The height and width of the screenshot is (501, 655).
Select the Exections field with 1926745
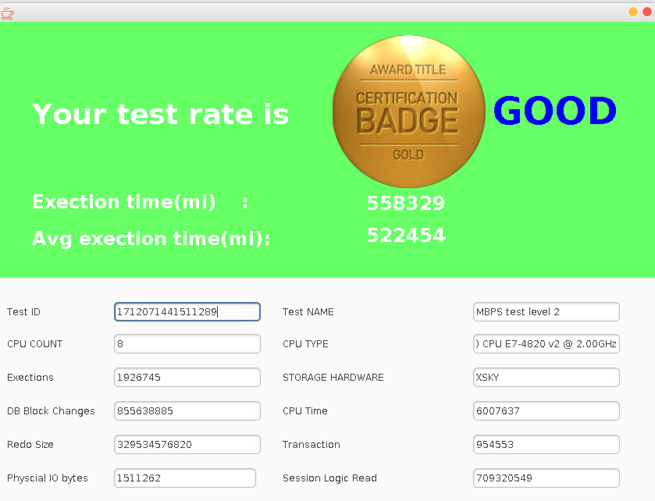[x=187, y=377]
